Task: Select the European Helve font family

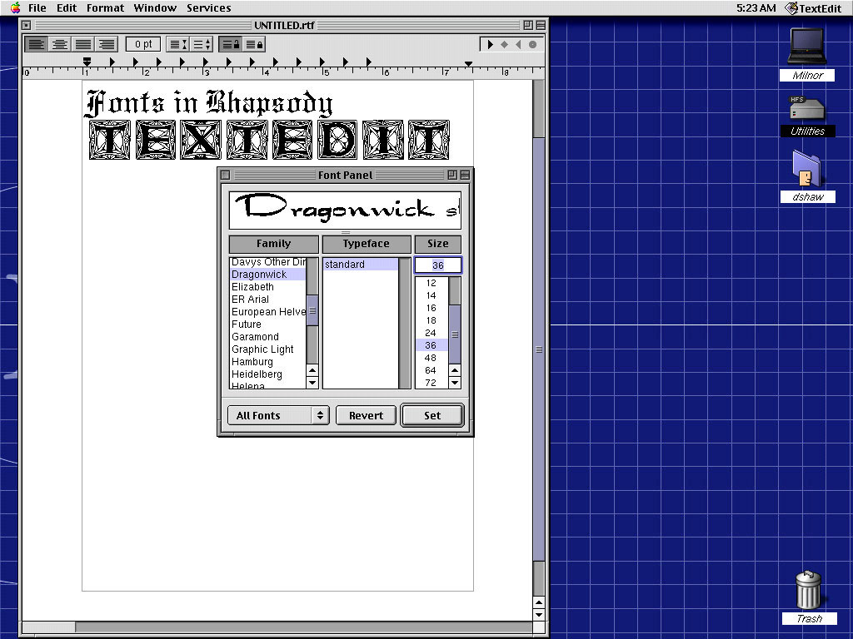Action: [x=267, y=312]
